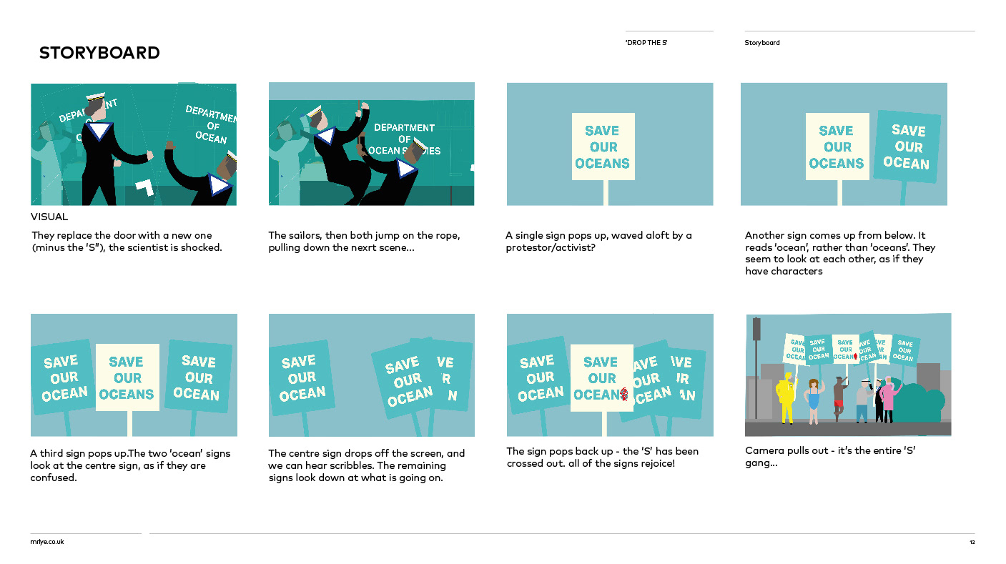This screenshot has width=1006, height=564.
Task: Click the Storyboard section header label
Action: [762, 43]
